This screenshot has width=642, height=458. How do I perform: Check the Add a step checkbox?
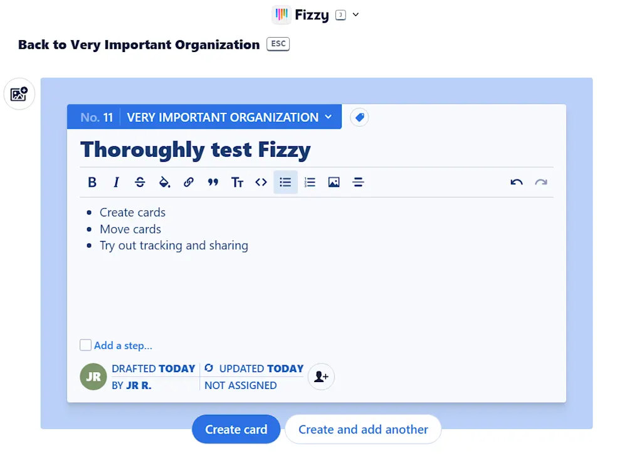85,344
